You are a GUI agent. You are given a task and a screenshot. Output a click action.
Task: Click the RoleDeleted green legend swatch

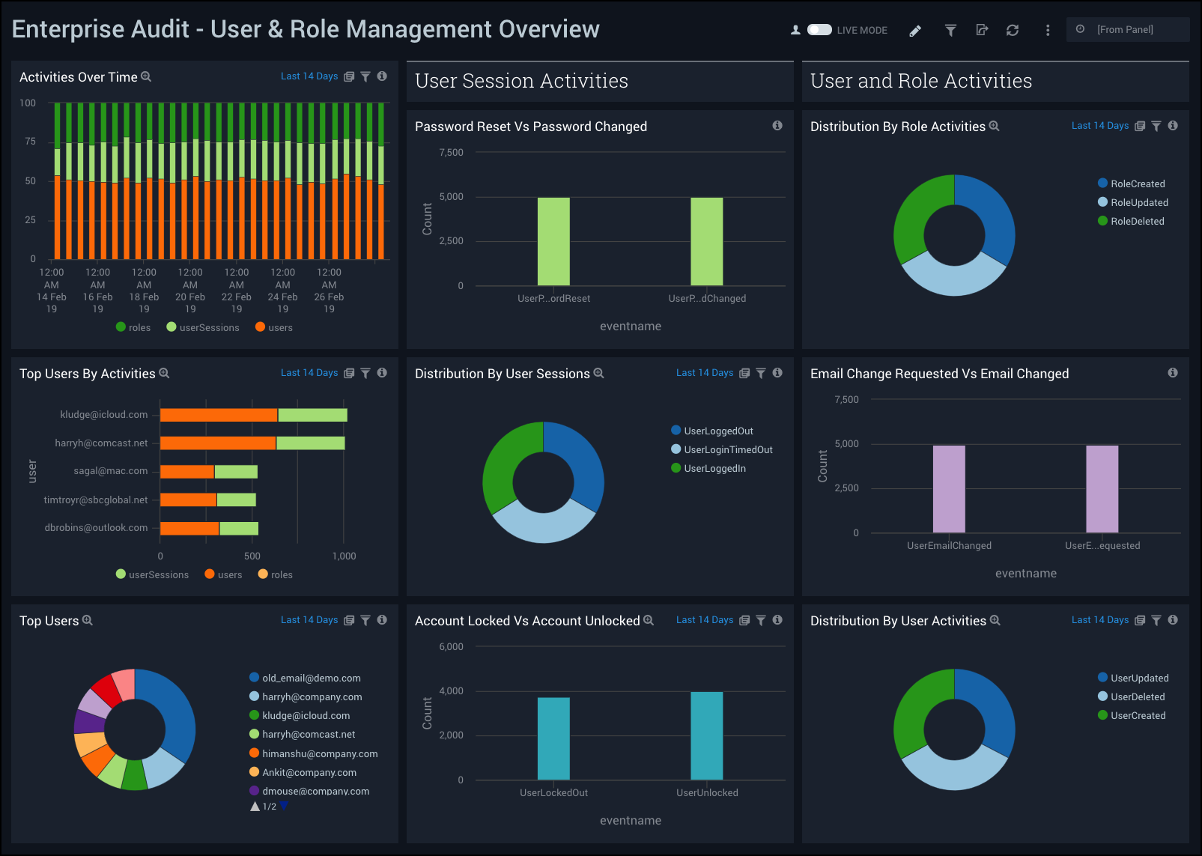(x=1102, y=221)
